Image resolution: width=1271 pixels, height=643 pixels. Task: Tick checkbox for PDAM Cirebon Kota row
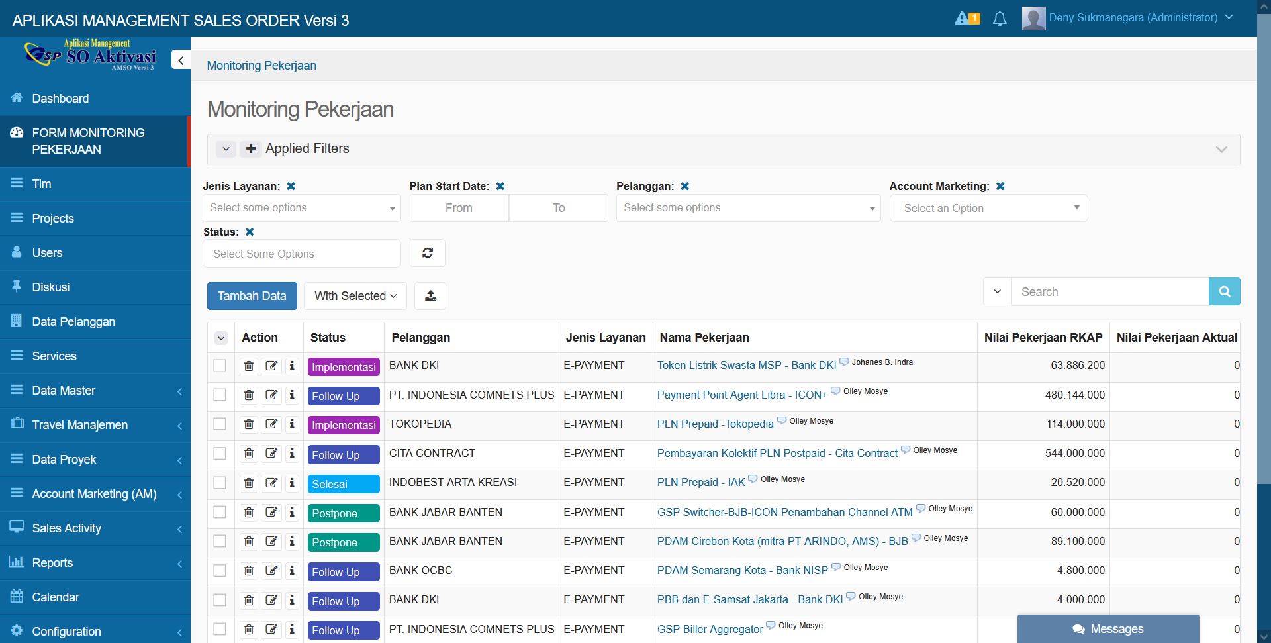click(x=220, y=541)
